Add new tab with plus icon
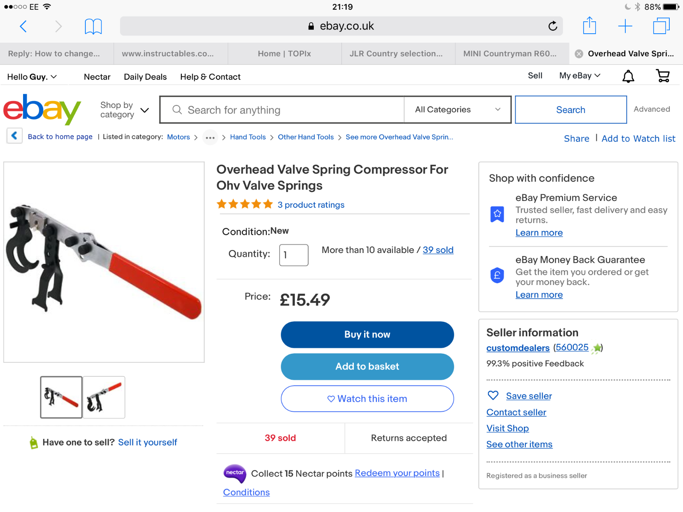 (x=625, y=26)
